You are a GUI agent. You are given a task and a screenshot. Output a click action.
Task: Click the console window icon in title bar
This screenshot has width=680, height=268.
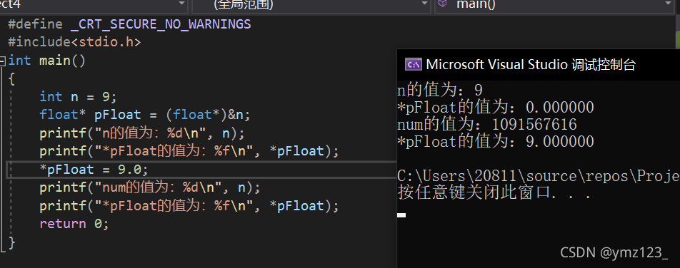coord(414,65)
